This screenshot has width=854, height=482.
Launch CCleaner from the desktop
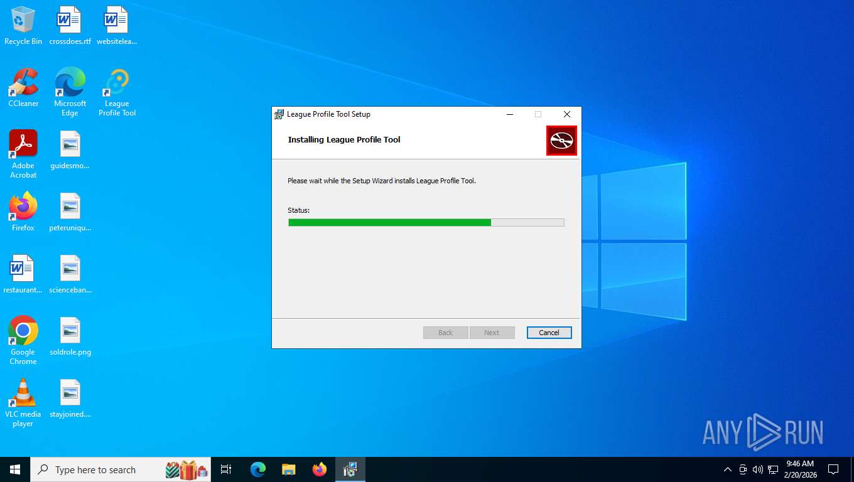coord(23,88)
